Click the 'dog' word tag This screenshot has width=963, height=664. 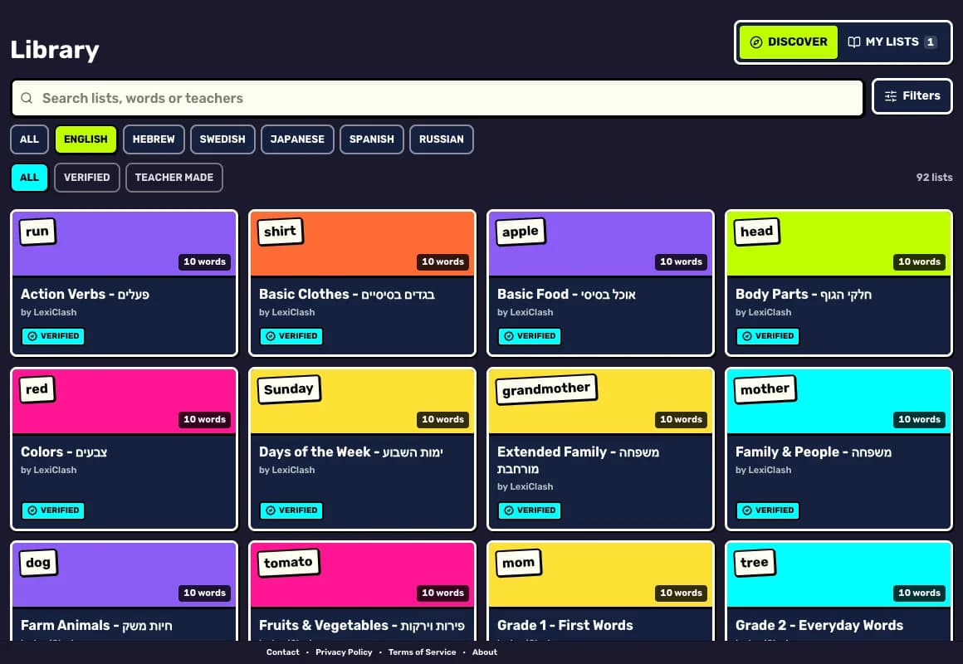click(x=38, y=563)
